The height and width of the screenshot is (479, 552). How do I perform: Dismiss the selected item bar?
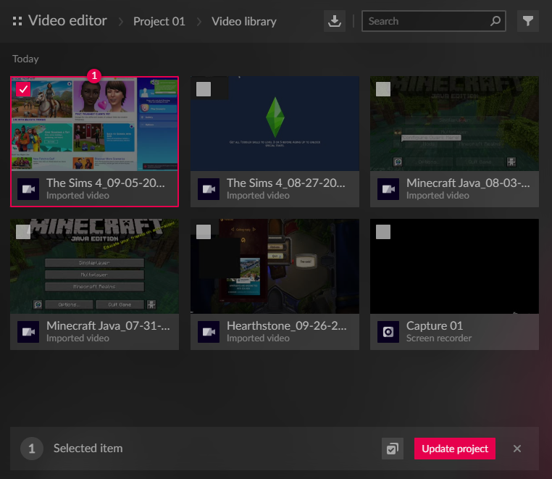tap(517, 449)
